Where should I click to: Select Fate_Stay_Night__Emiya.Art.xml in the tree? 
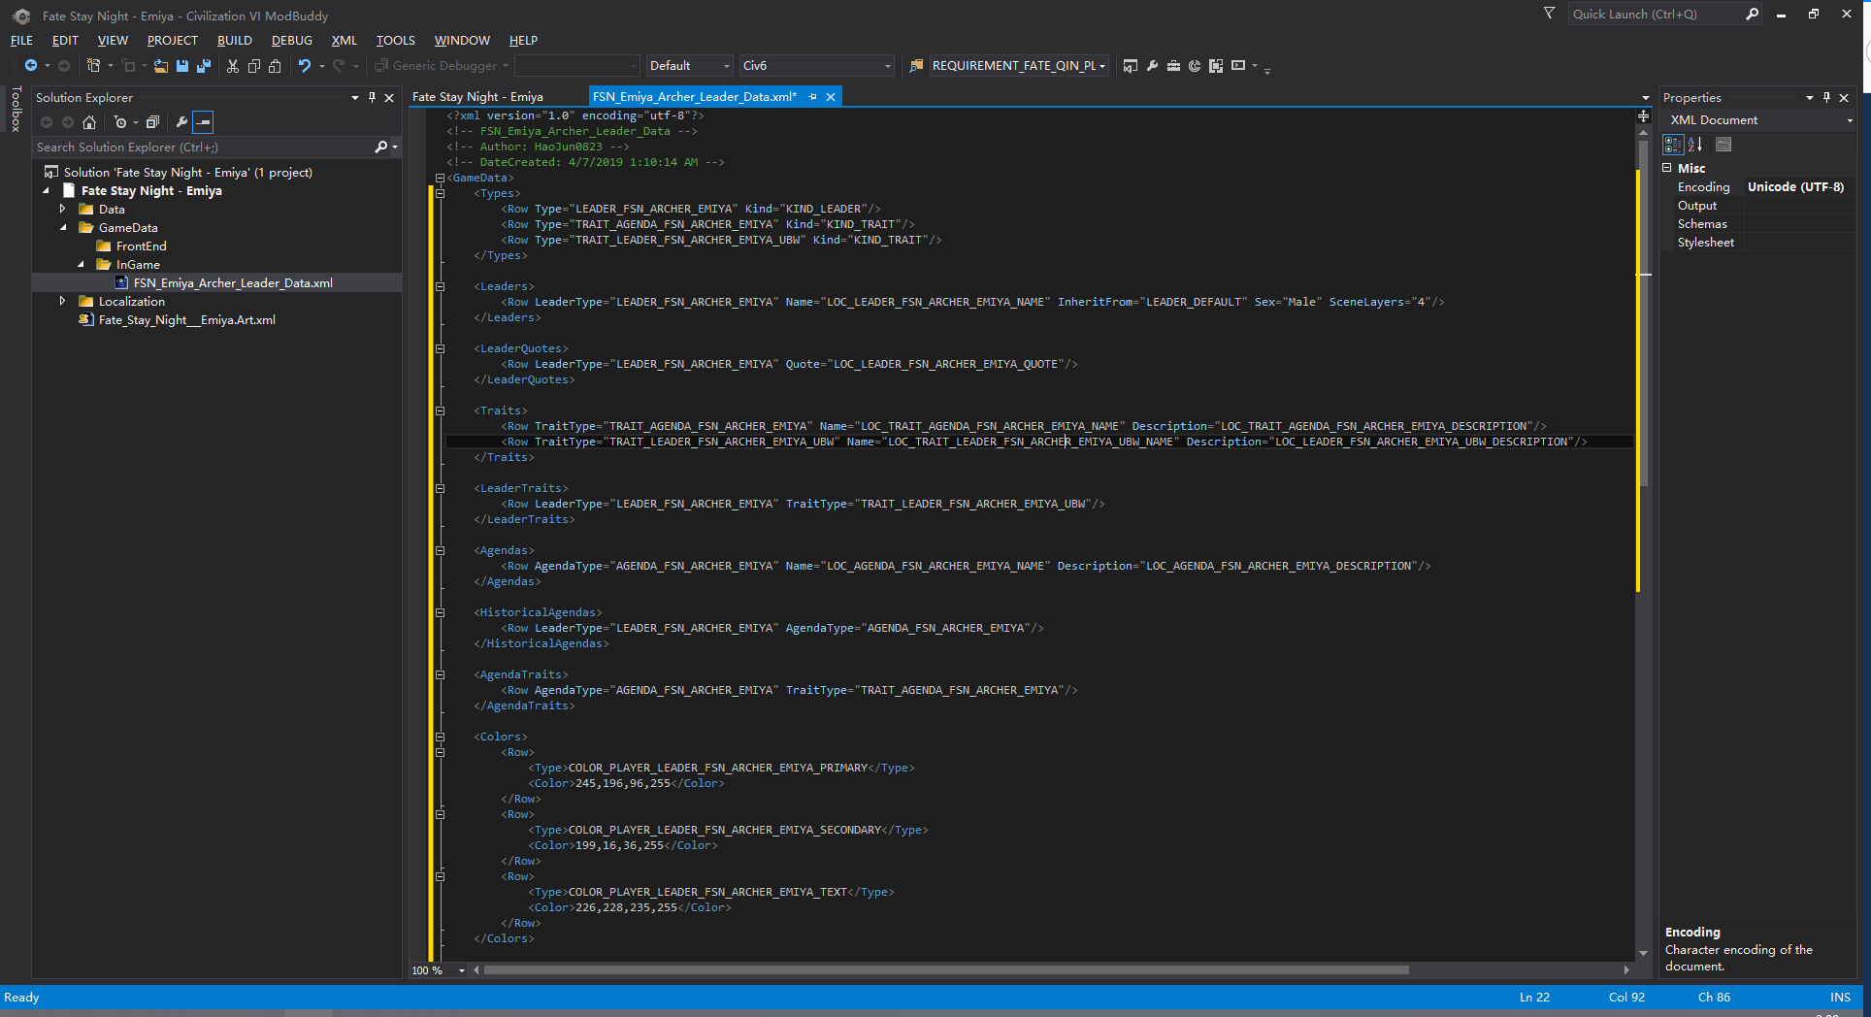pos(186,320)
